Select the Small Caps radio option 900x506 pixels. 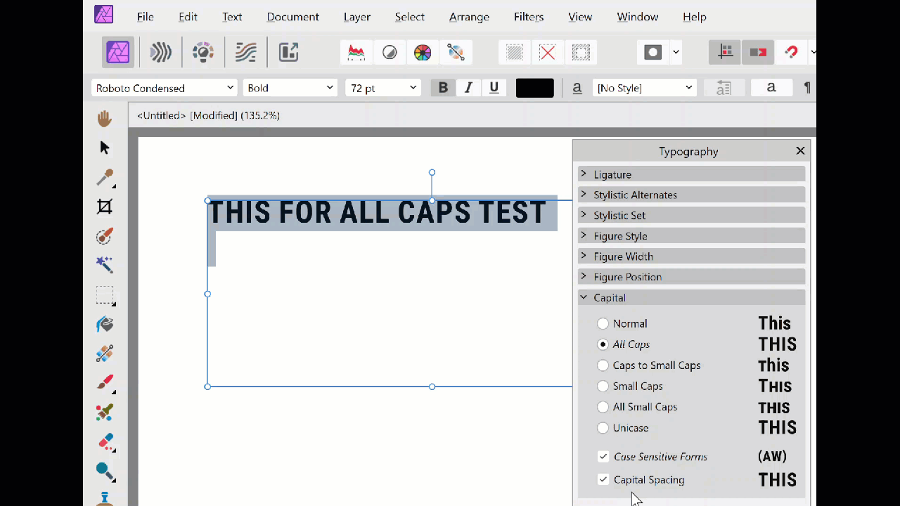pos(603,386)
